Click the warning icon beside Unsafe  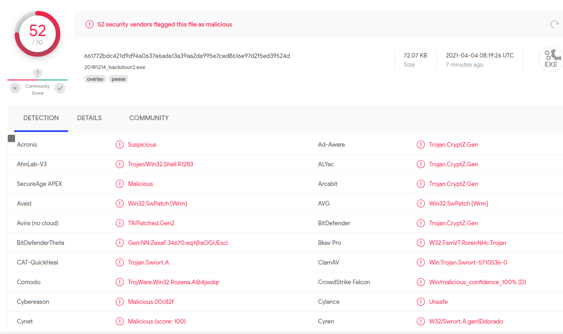point(421,302)
